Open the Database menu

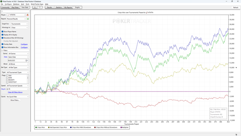16,4
